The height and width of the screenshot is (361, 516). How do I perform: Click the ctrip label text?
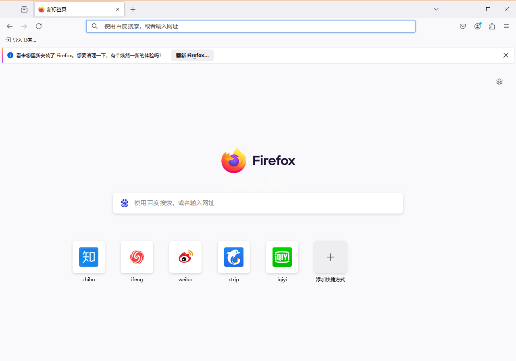(234, 280)
